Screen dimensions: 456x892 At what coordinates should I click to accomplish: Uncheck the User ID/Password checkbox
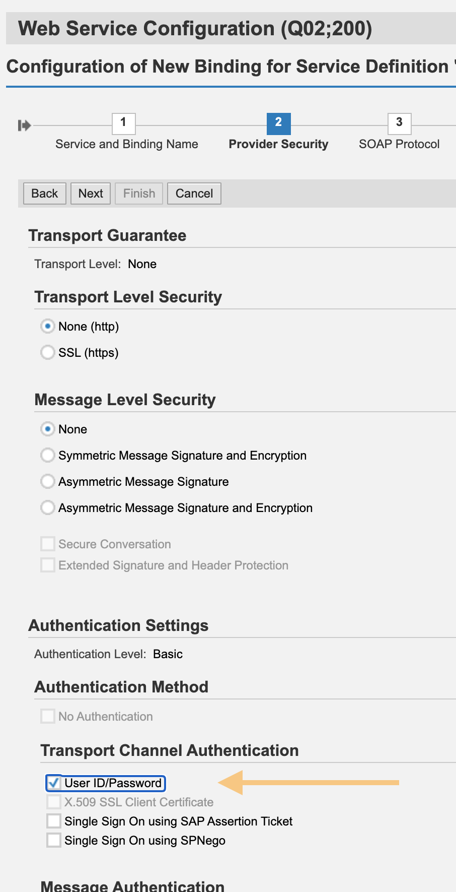[53, 783]
